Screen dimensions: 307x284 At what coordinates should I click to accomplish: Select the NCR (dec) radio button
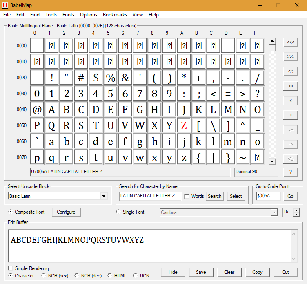(77, 275)
